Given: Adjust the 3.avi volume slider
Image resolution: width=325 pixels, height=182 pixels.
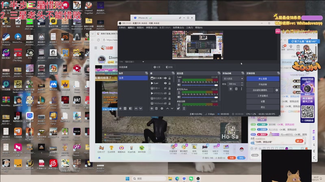Looking at the screenshot, I should [199, 85].
